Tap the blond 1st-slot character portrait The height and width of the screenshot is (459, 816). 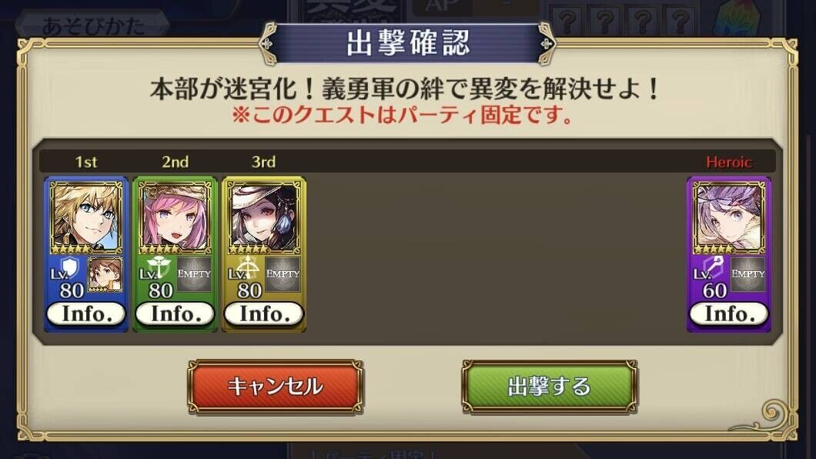[x=86, y=217]
